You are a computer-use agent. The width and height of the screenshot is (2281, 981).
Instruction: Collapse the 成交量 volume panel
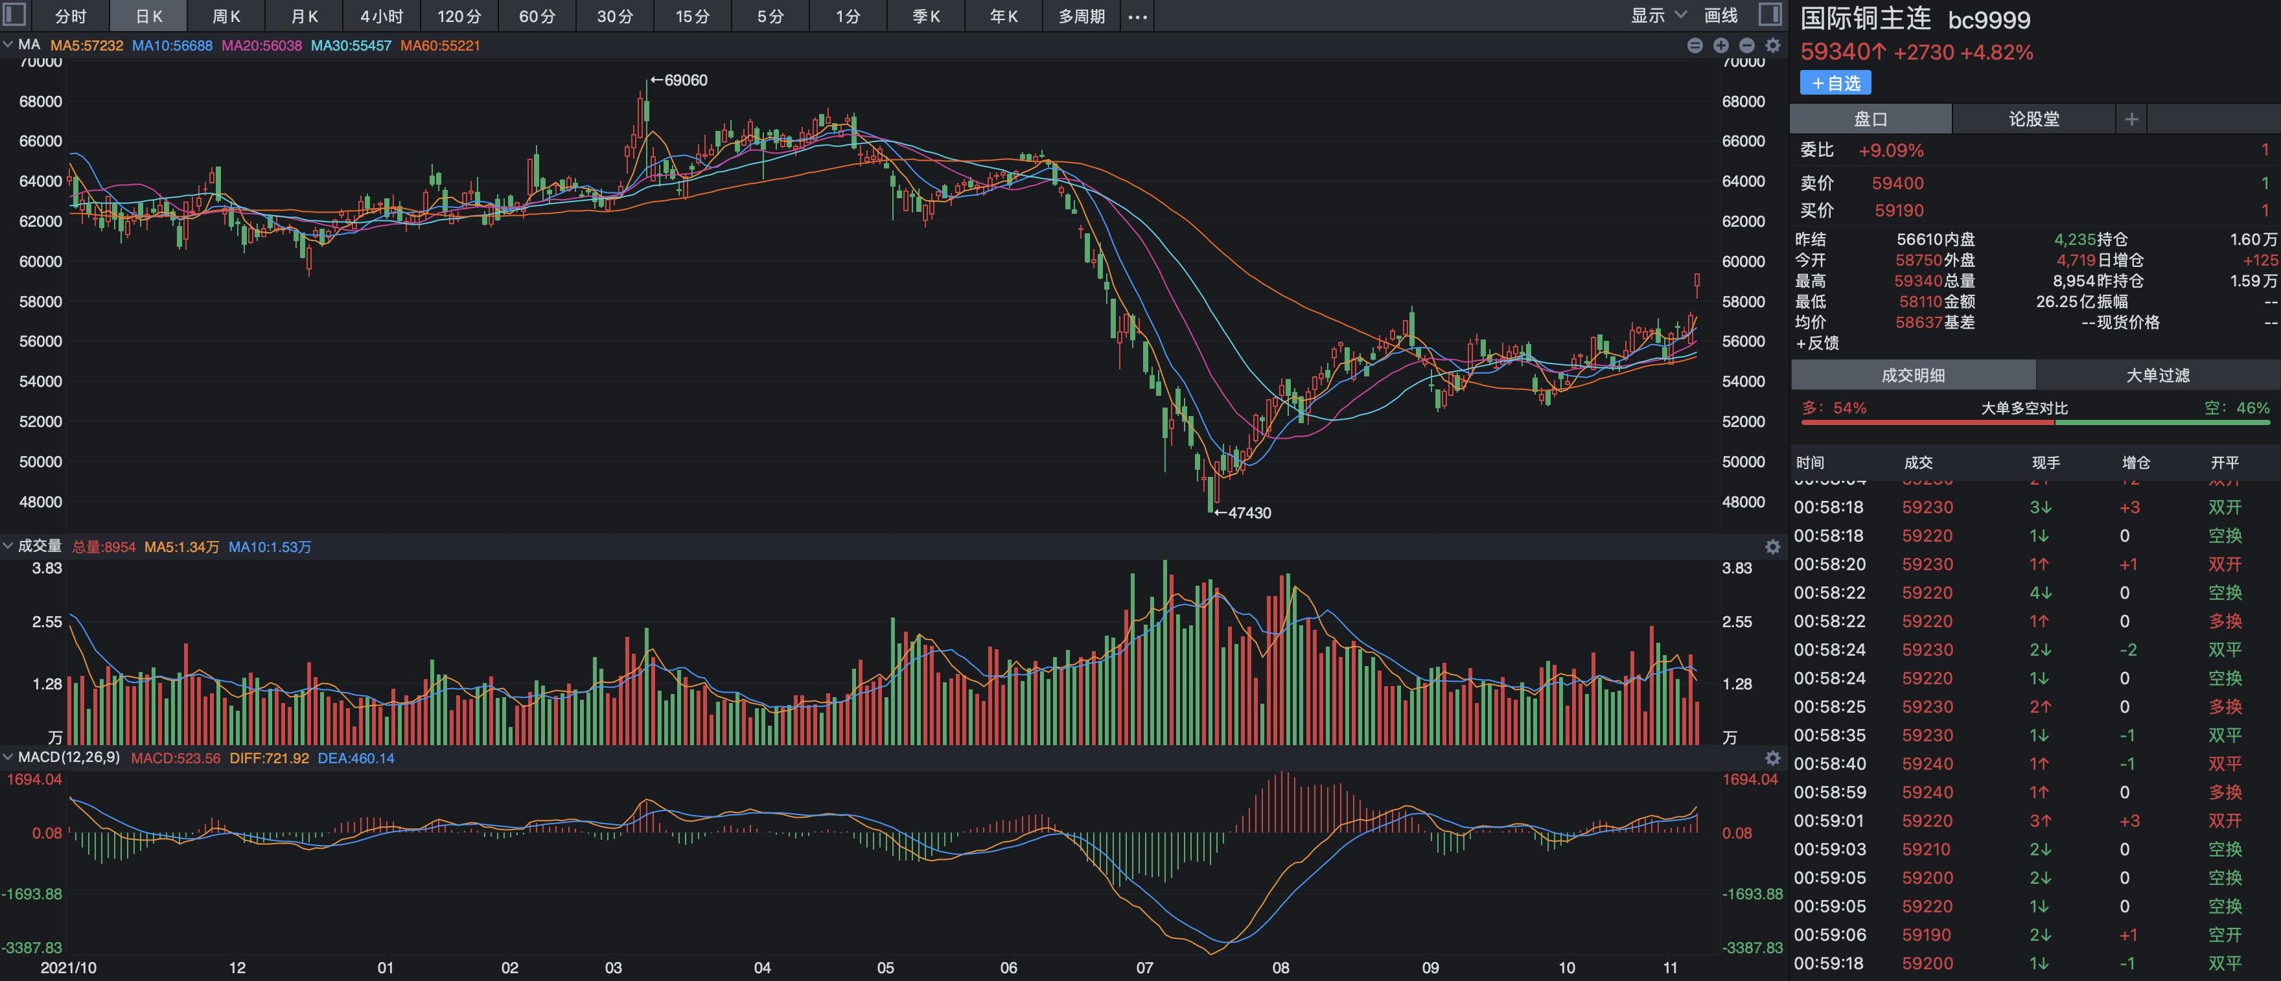click(8, 546)
